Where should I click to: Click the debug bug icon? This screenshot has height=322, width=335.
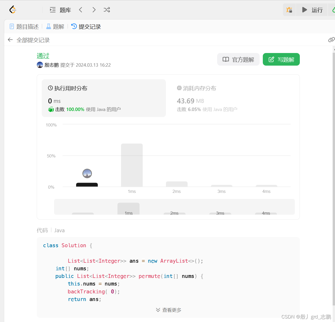point(289,10)
